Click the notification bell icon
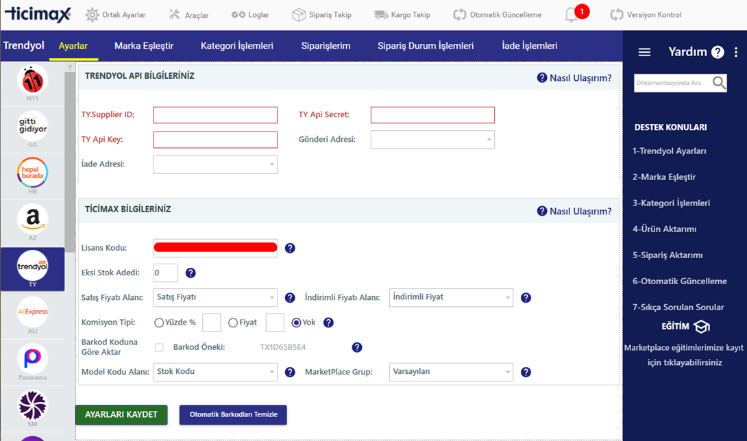 [x=571, y=15]
